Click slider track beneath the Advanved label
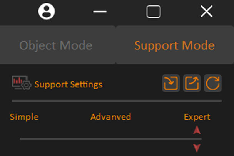 pyautogui.click(x=110, y=139)
